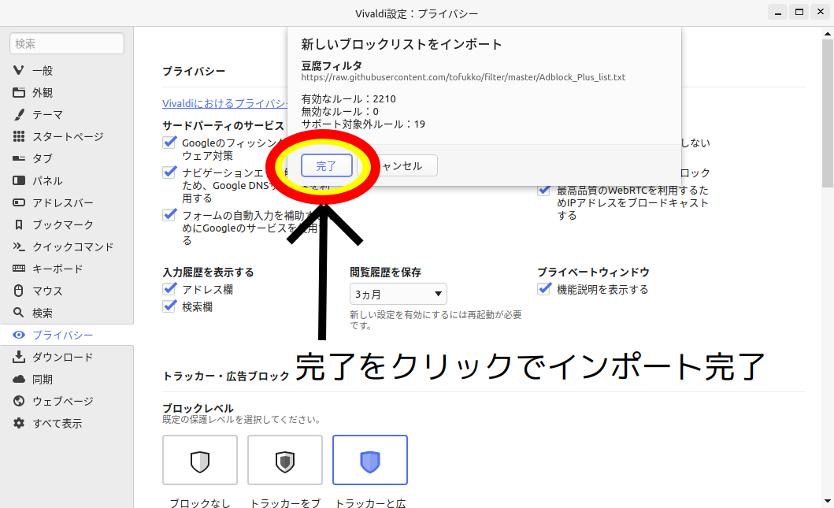Click the Downloads arrow icon
The width and height of the screenshot is (834, 508).
click(x=19, y=357)
